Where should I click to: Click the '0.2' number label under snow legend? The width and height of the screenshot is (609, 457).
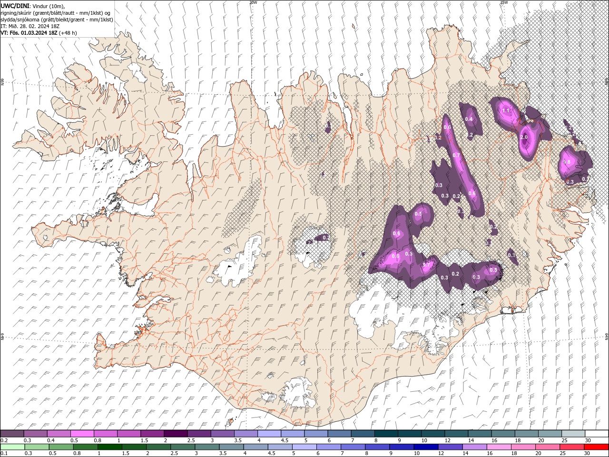point(4,440)
